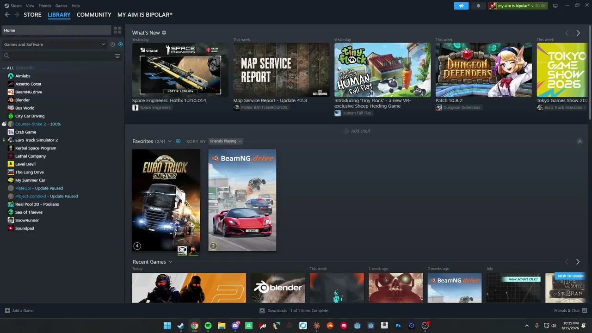Image resolution: width=592 pixels, height=333 pixels.
Task: Open advanced filter options in sidebar
Action: point(117,56)
